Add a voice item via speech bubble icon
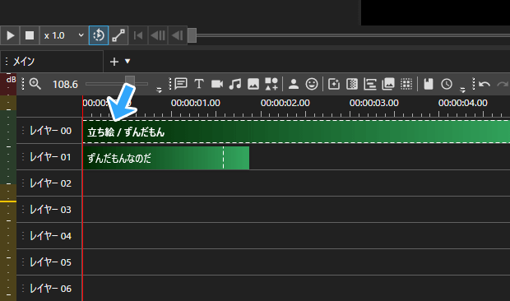The image size is (510, 301). [x=181, y=84]
